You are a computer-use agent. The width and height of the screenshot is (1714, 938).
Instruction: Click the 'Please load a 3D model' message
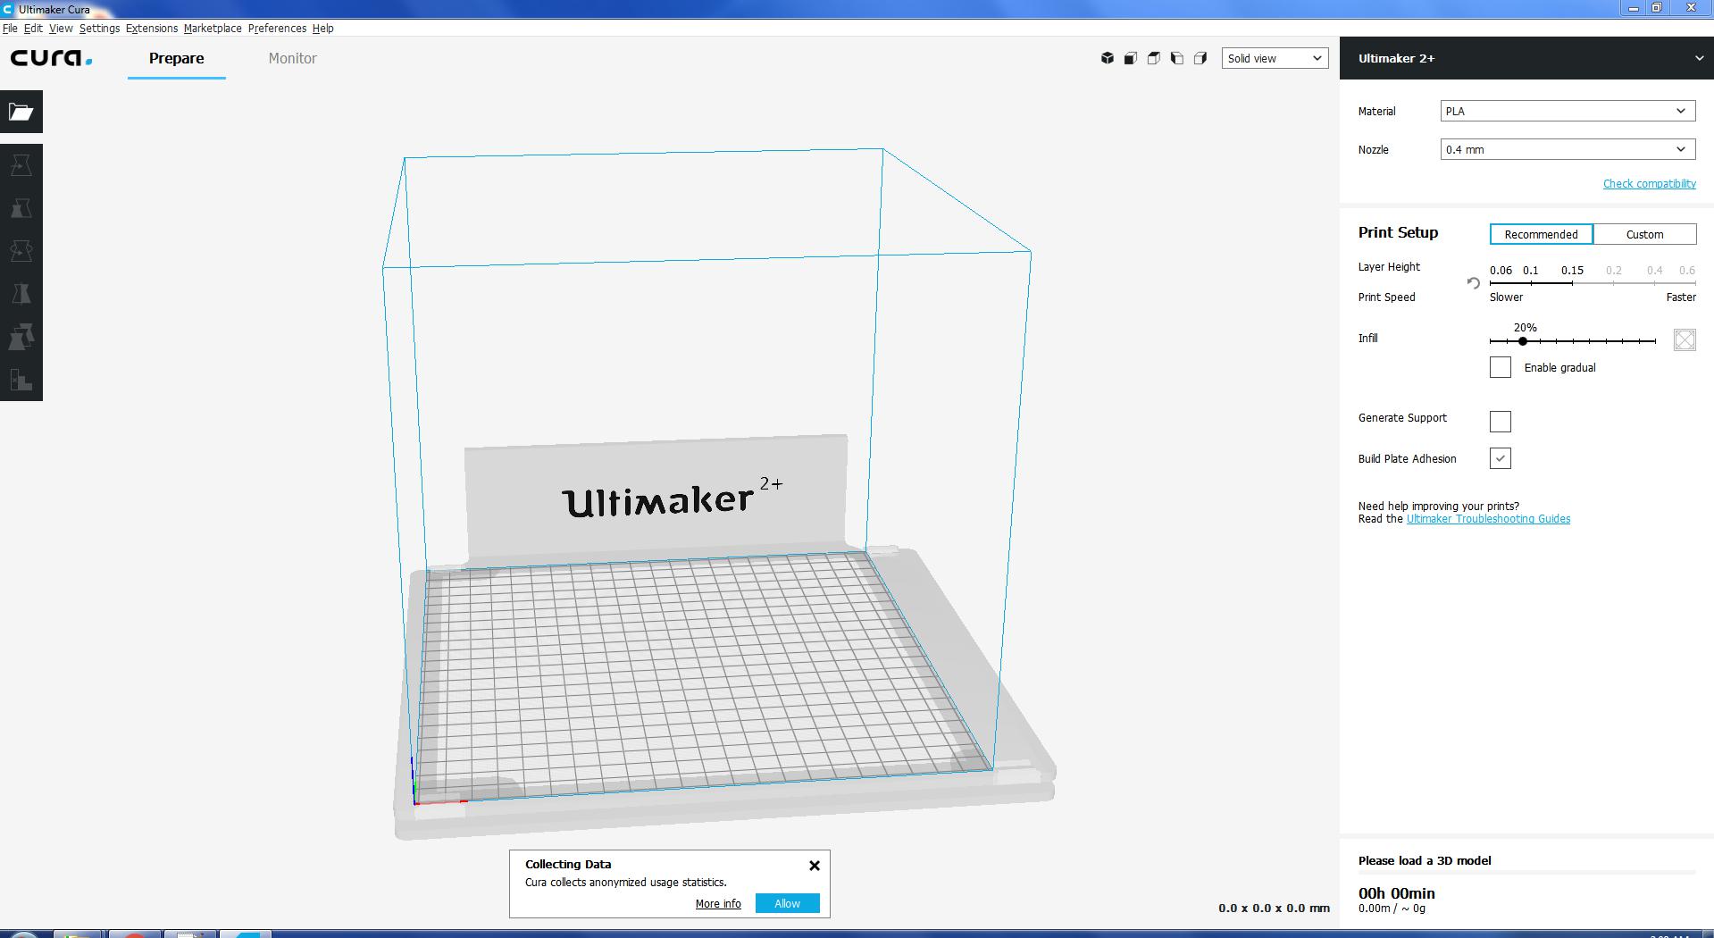(1425, 860)
